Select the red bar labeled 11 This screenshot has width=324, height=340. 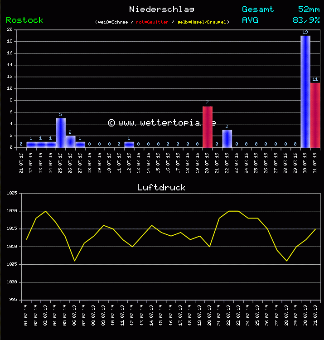[x=315, y=115]
